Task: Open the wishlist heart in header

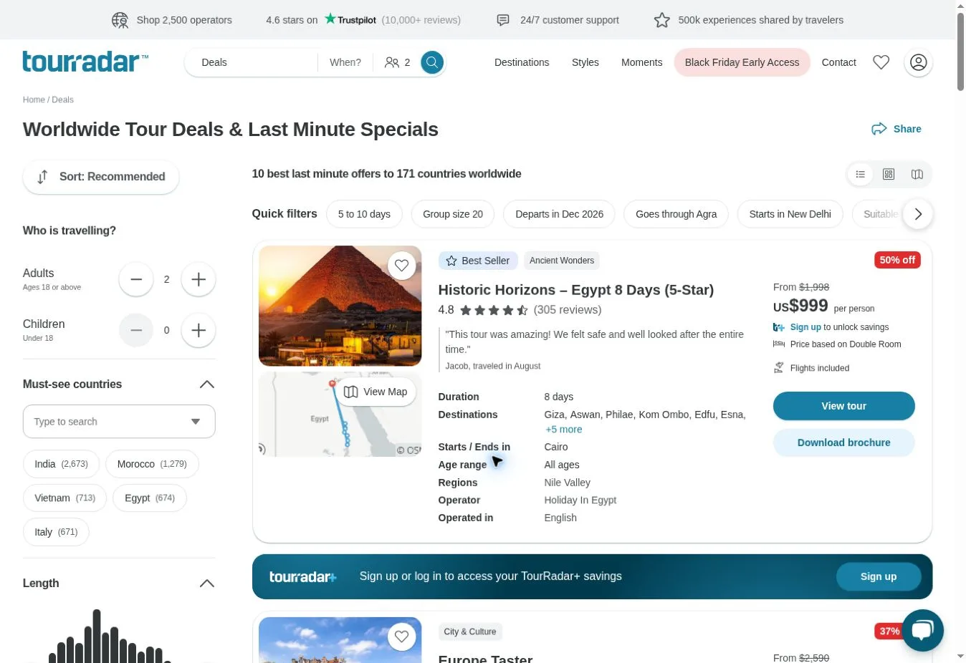Action: tap(881, 62)
